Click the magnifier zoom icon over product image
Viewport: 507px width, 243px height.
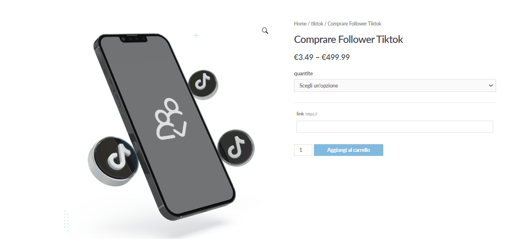265,31
